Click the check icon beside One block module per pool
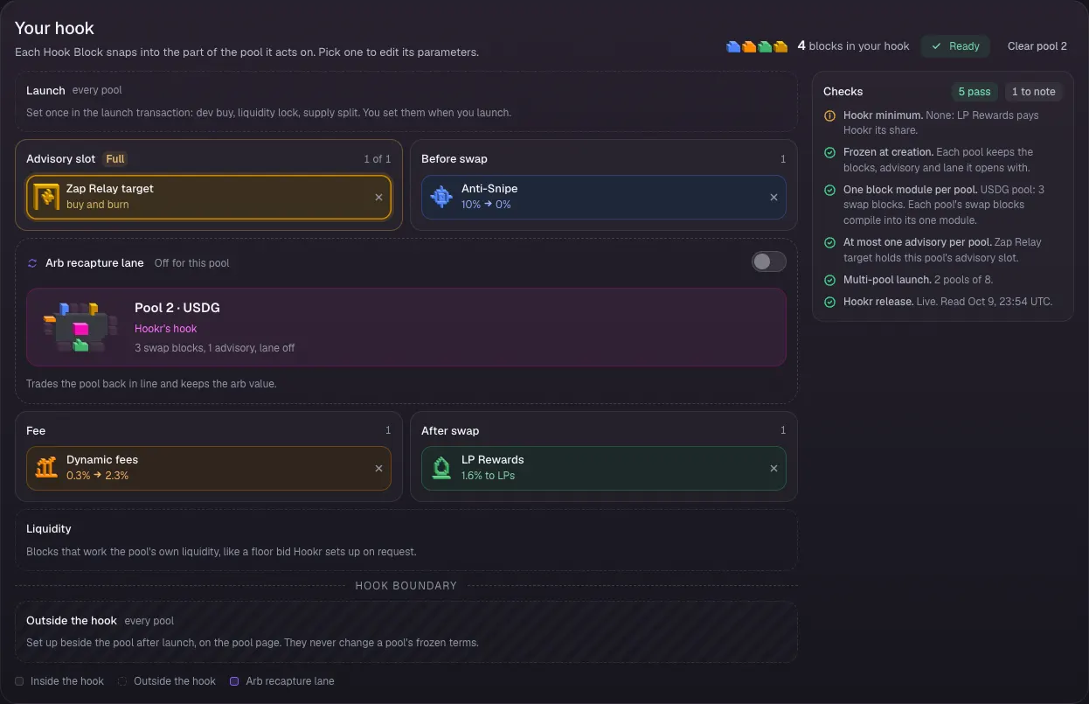Screen dimensions: 1089x704 (829, 190)
